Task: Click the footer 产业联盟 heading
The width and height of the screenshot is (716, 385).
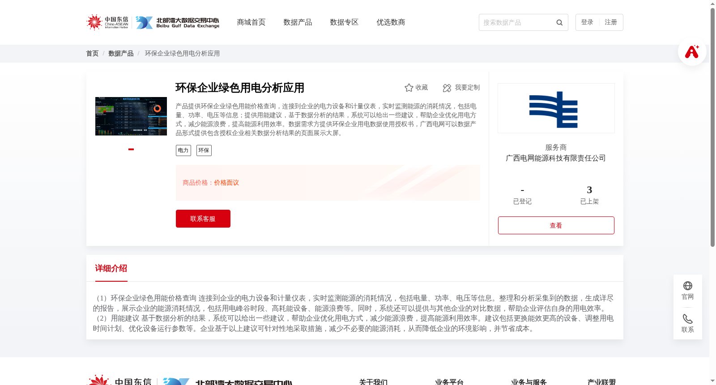Action: 601,382
